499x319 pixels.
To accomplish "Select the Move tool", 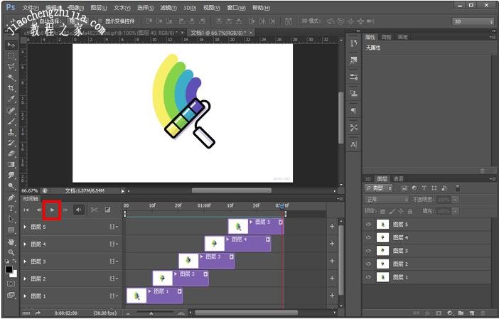I will 11,44.
